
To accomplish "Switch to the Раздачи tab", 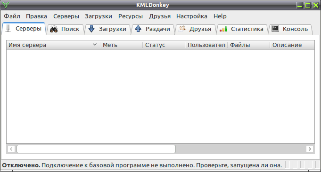I will pos(153,29).
